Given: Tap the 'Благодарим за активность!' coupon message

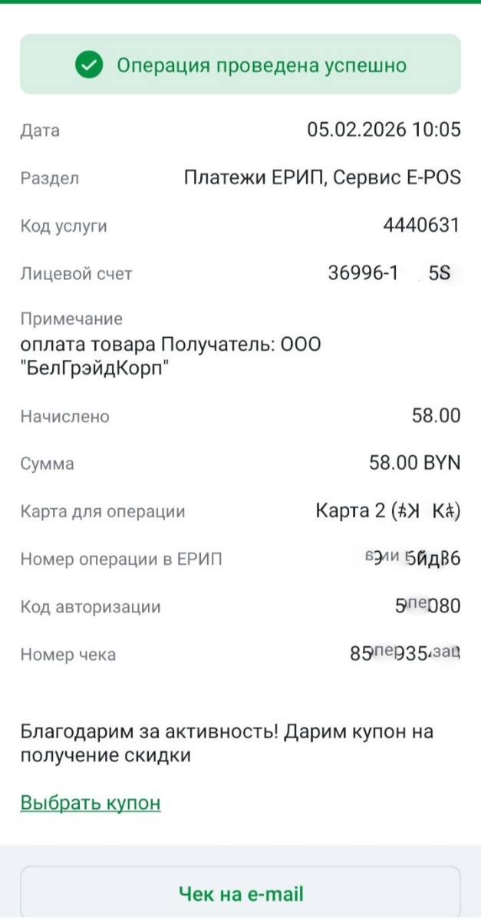Looking at the screenshot, I should click(227, 743).
